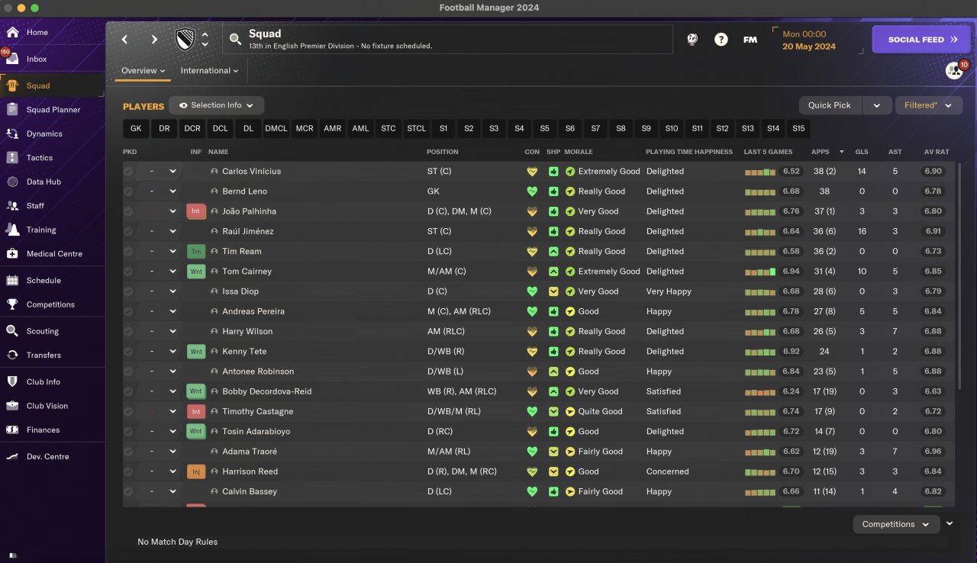Click the date and time display
The width and height of the screenshot is (977, 563).
[809, 40]
